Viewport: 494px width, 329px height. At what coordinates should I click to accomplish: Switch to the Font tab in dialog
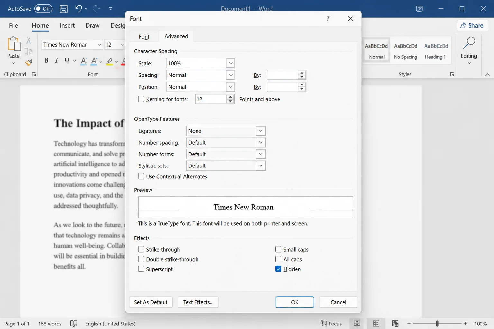tap(144, 37)
